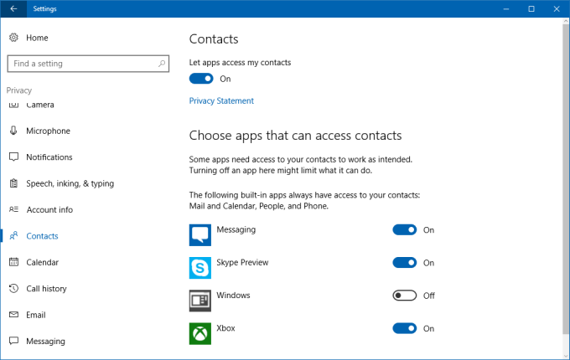Toggle Xbox contacts access off
The width and height of the screenshot is (570, 360).
point(405,328)
